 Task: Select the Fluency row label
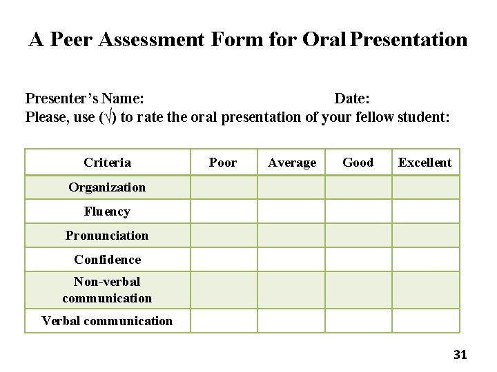[107, 211]
